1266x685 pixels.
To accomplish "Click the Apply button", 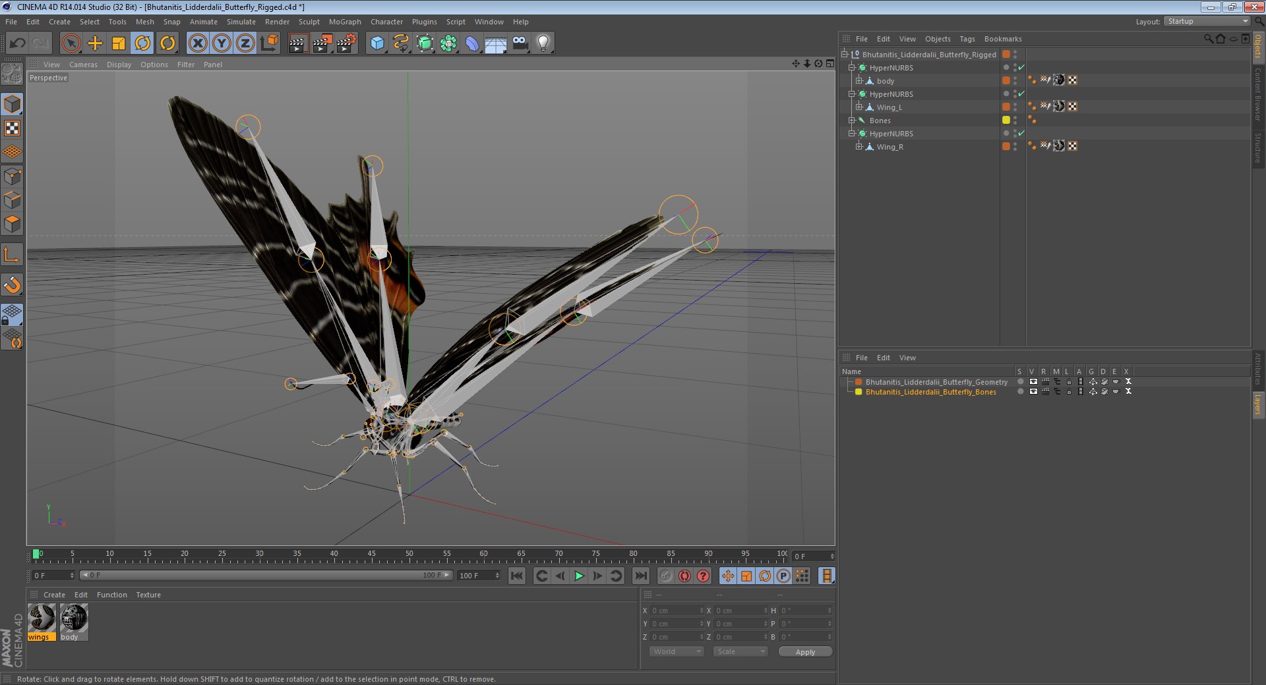I will click(x=805, y=651).
